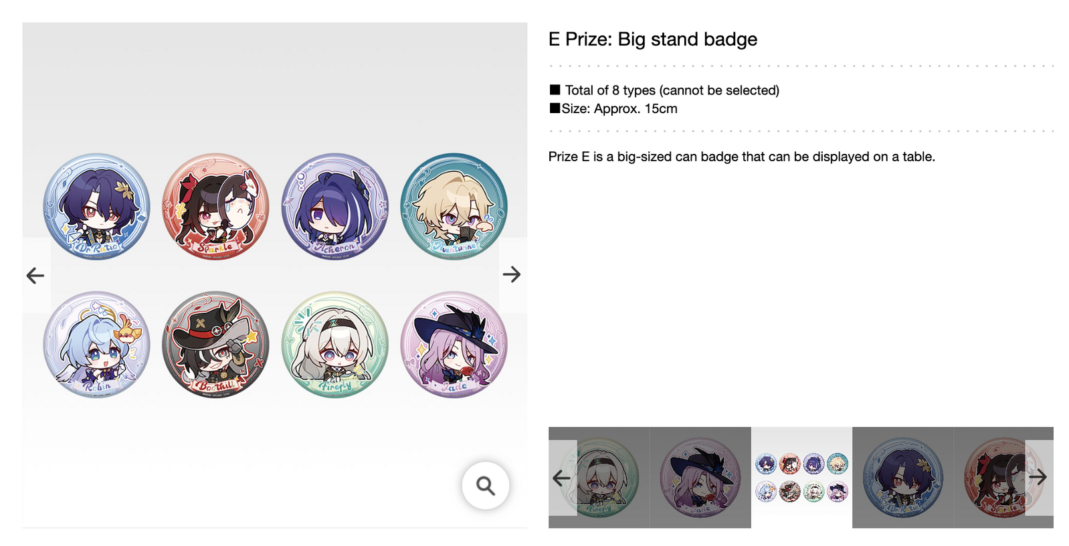Open the magnifier zoom button
1069x546 pixels.
pos(486,485)
